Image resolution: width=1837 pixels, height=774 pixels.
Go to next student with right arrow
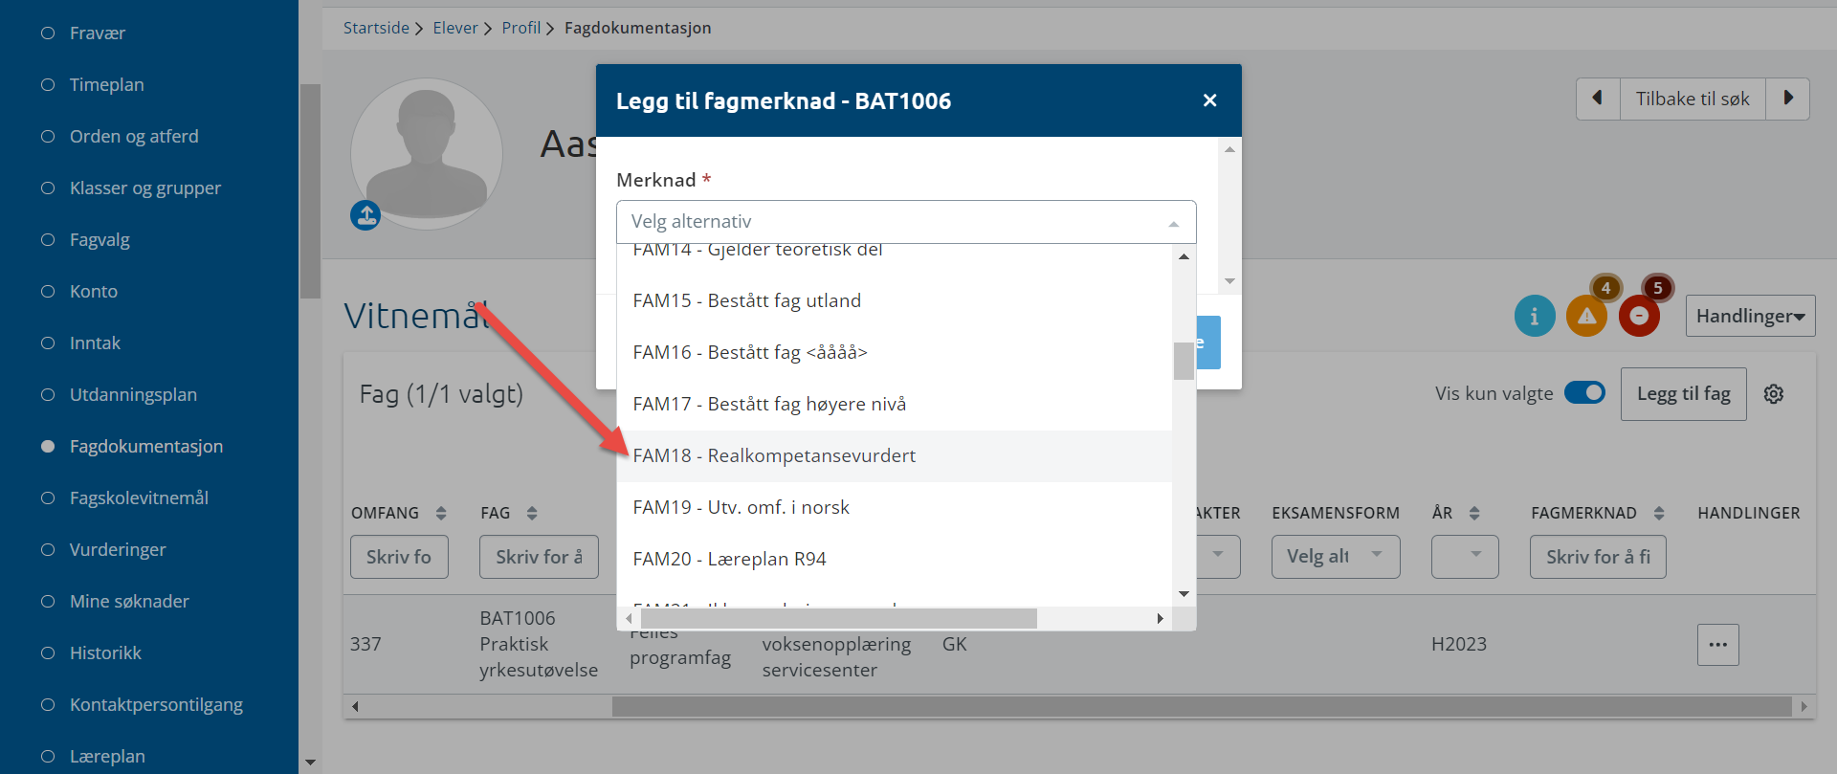(1787, 99)
